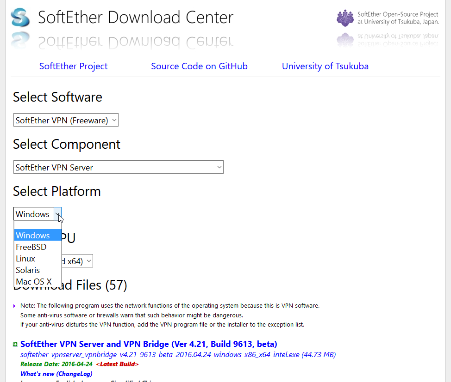Click the Select Software heading
Screen dimensions: 451x382
[x=57, y=97]
